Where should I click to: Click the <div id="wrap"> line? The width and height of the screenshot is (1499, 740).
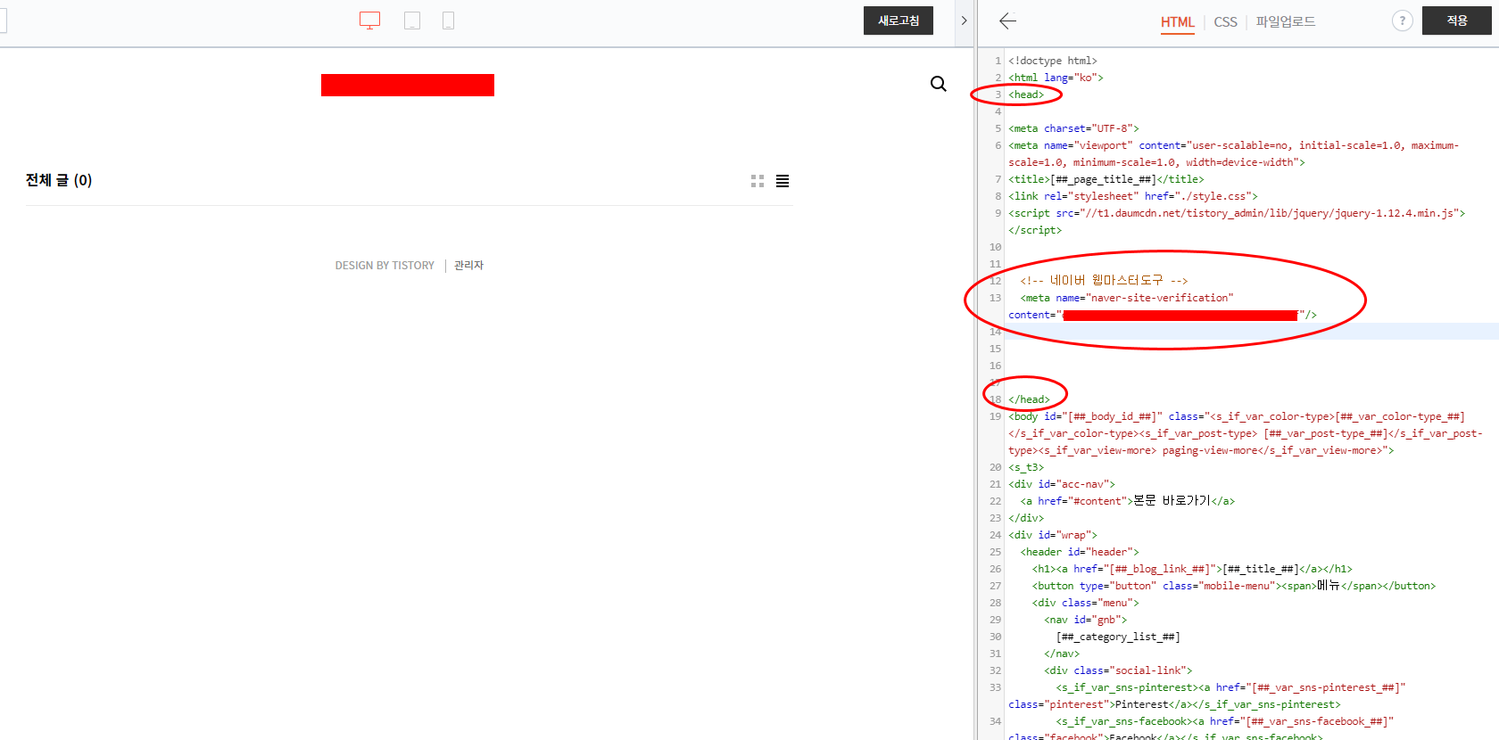(1053, 535)
